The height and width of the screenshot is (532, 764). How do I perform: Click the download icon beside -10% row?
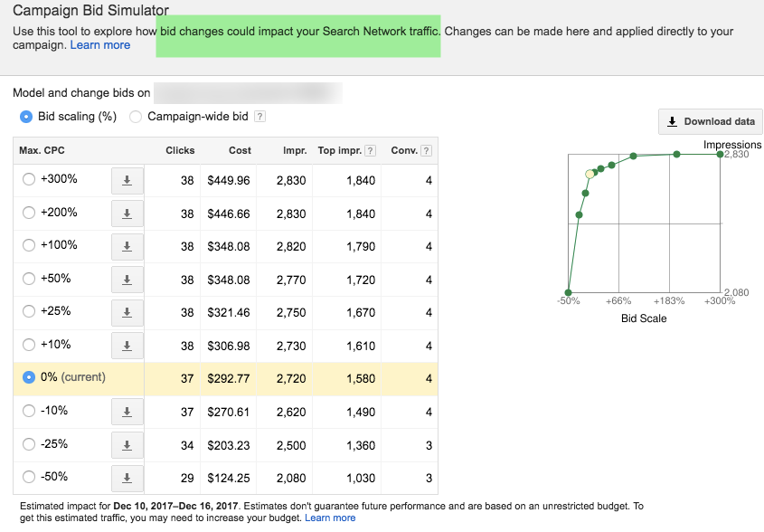[126, 412]
